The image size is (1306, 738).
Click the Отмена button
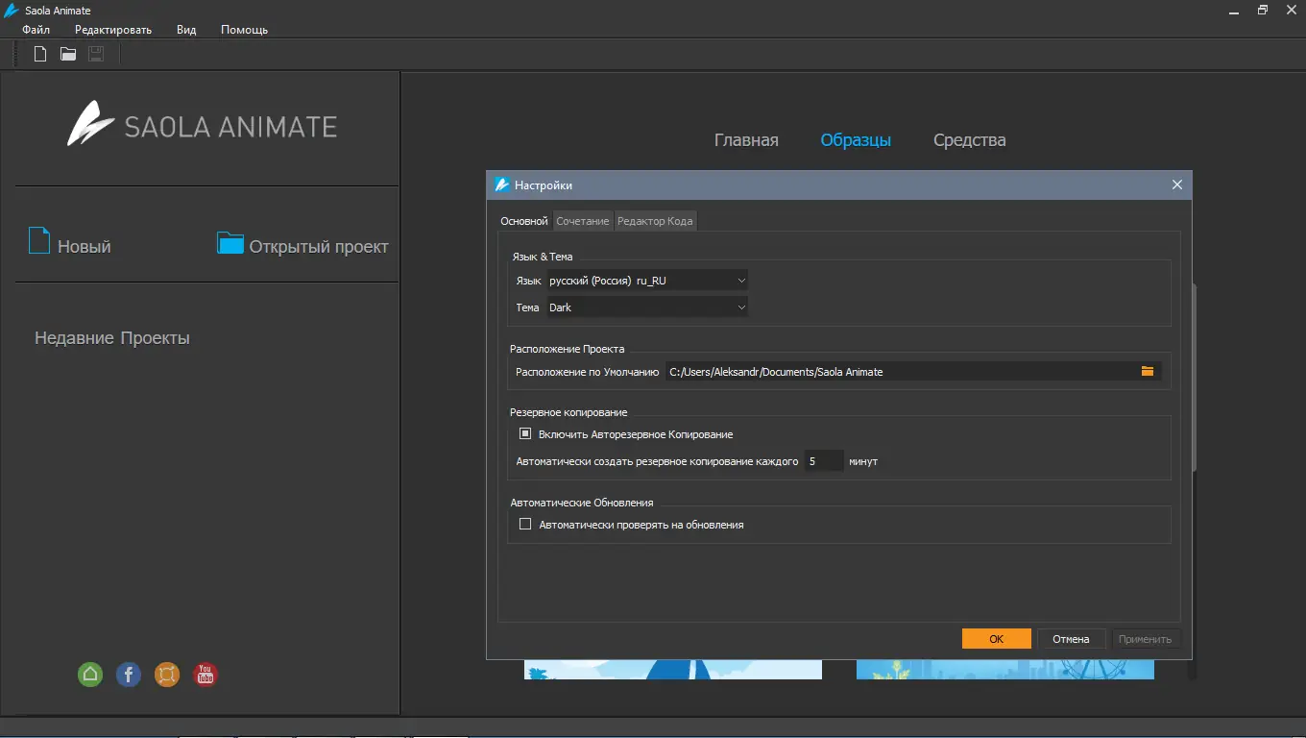coord(1071,639)
